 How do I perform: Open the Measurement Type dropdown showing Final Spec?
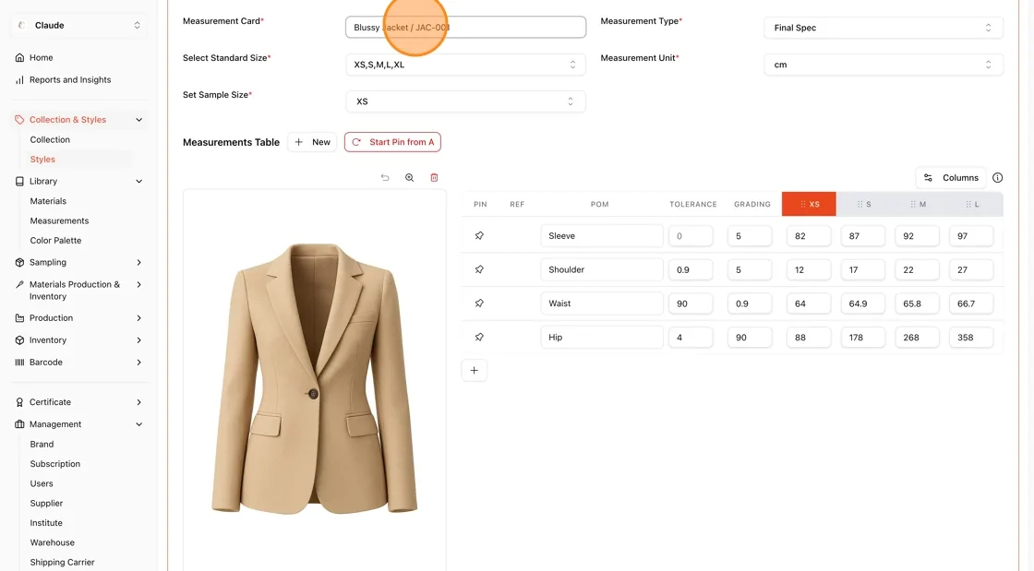coord(884,28)
